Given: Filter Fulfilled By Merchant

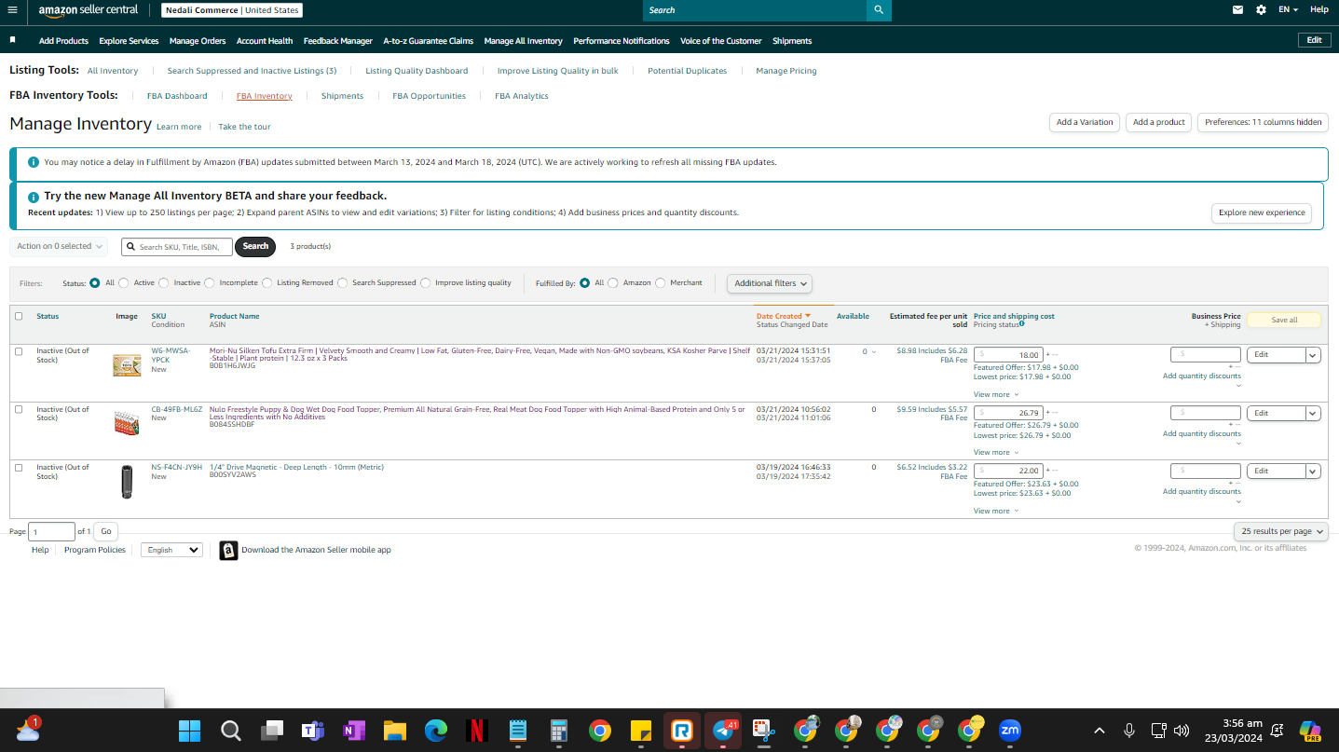Looking at the screenshot, I should coord(661,282).
